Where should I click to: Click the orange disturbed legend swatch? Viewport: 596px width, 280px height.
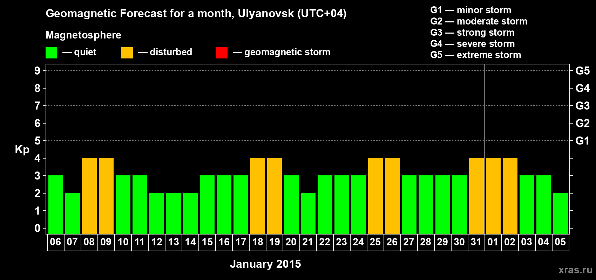127,53
